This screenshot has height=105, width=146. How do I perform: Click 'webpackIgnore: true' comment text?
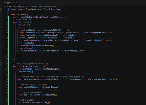point(67,33)
